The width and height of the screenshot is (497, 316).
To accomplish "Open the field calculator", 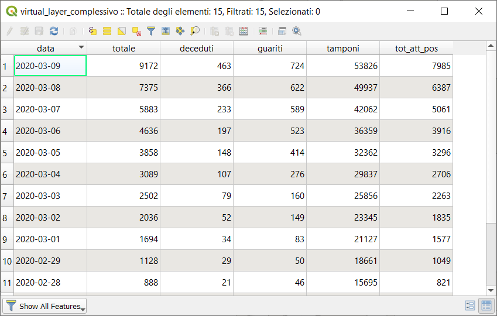I will click(244, 31).
